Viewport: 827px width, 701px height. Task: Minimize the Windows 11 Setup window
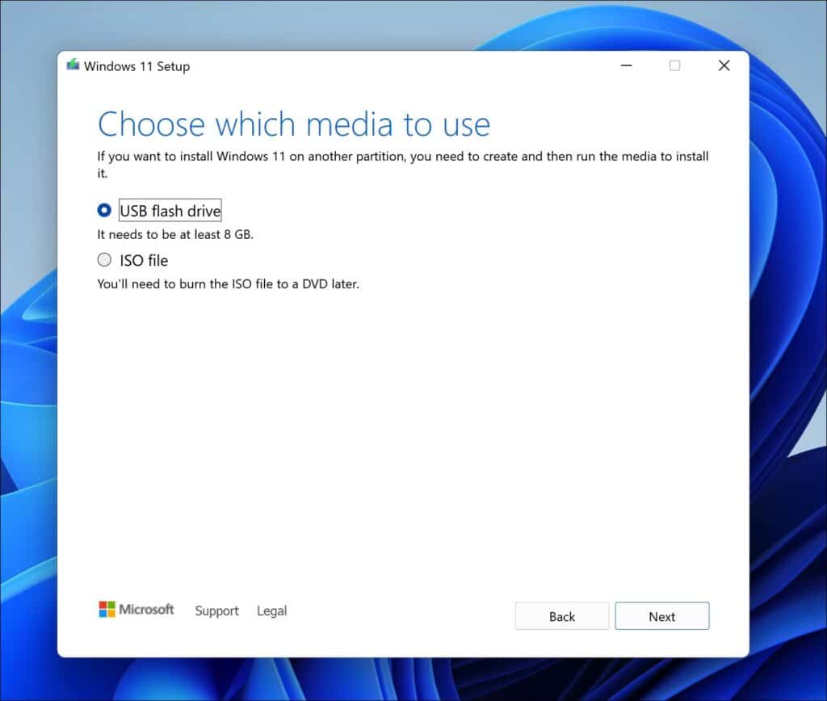pos(626,65)
